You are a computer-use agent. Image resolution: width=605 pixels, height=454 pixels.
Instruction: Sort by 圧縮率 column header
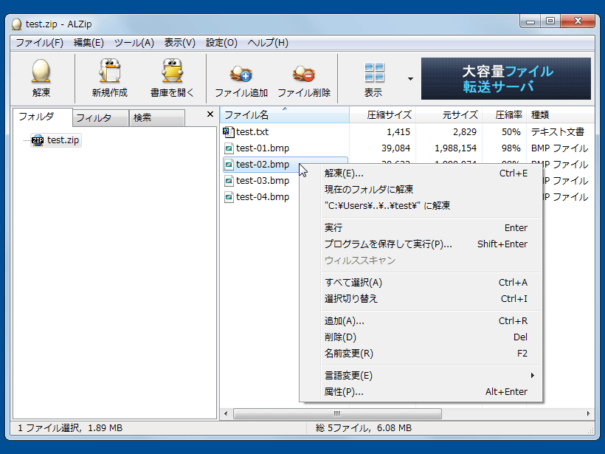tap(504, 114)
